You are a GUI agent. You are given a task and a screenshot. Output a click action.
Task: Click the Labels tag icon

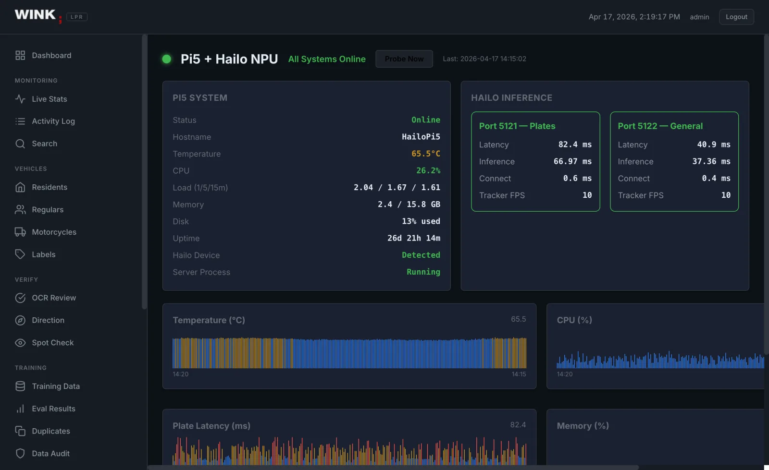point(20,254)
